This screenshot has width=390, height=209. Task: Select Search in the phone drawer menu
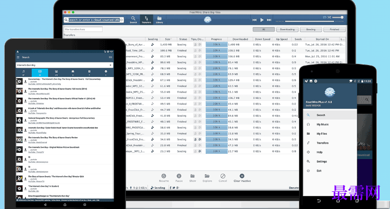(330, 115)
